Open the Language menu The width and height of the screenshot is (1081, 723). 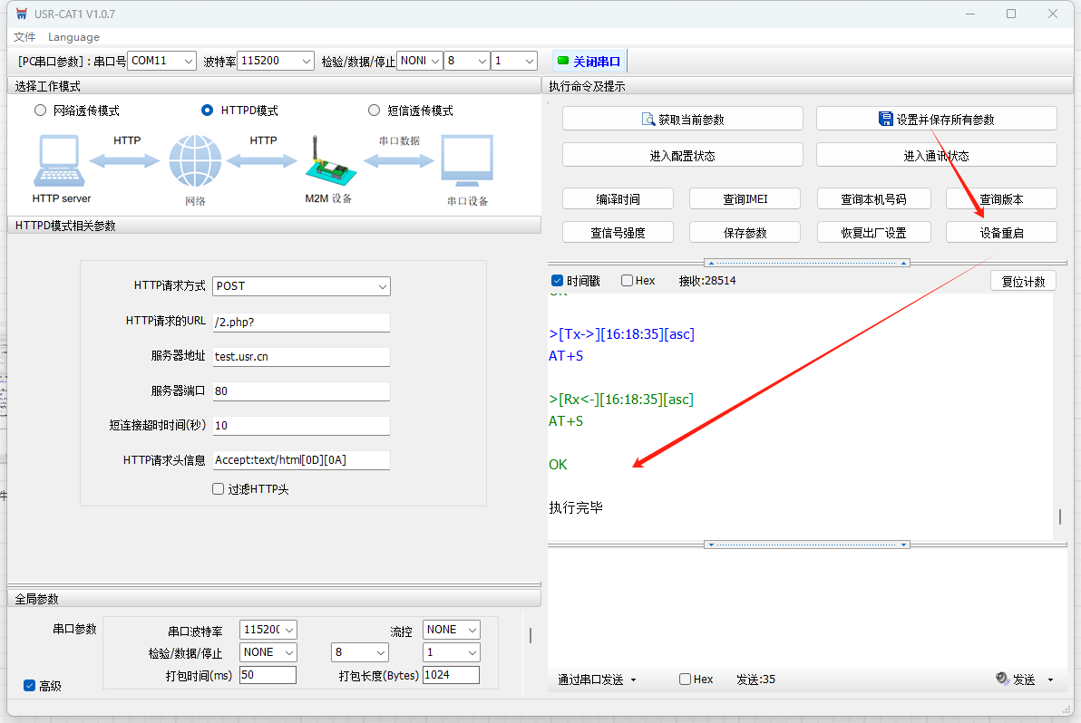click(73, 37)
